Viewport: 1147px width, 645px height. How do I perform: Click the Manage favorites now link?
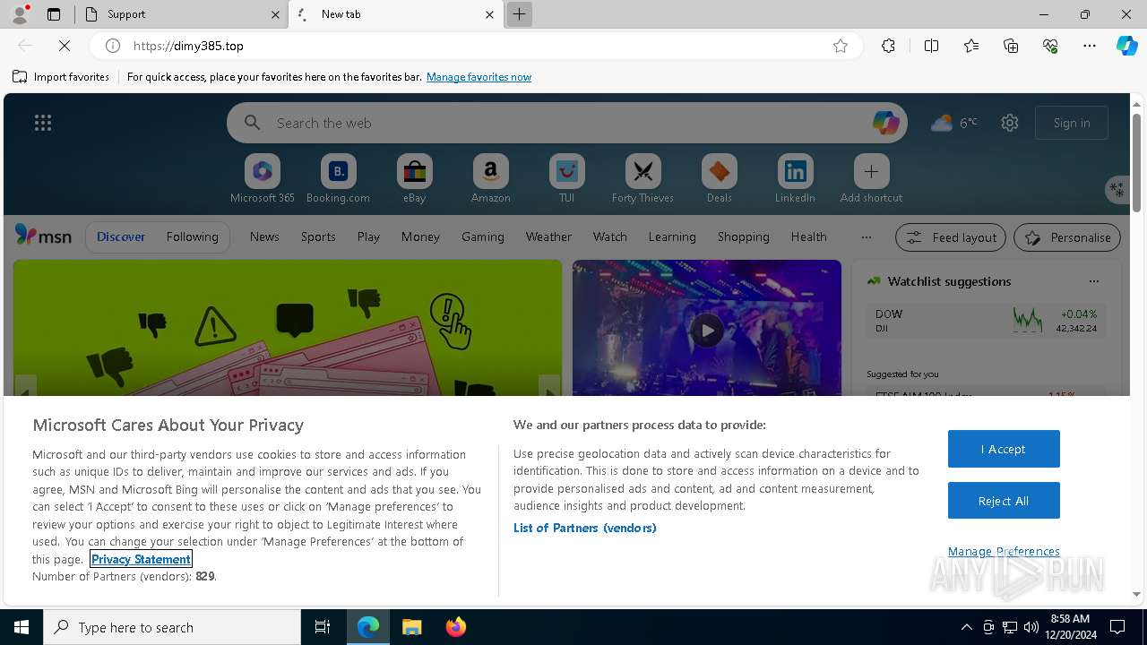pyautogui.click(x=479, y=77)
